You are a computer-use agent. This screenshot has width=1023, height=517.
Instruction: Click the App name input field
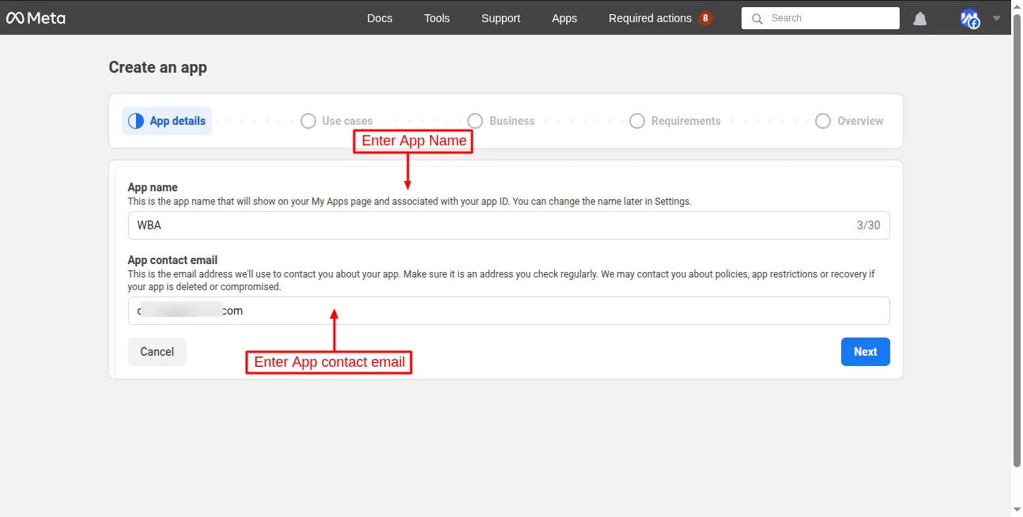(490, 225)
